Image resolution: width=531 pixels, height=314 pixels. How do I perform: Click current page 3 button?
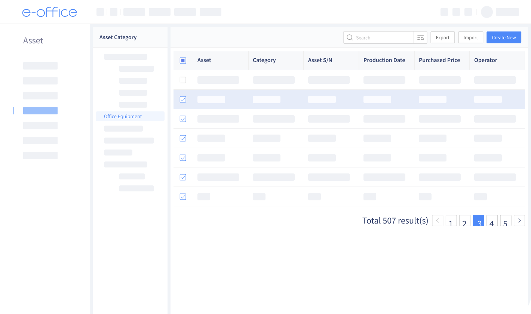pos(479,221)
